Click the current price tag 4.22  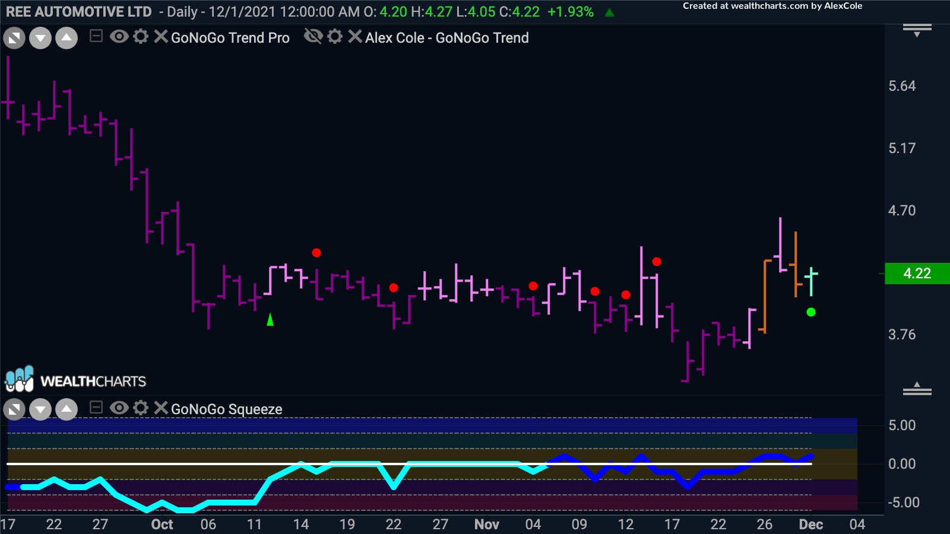point(917,274)
